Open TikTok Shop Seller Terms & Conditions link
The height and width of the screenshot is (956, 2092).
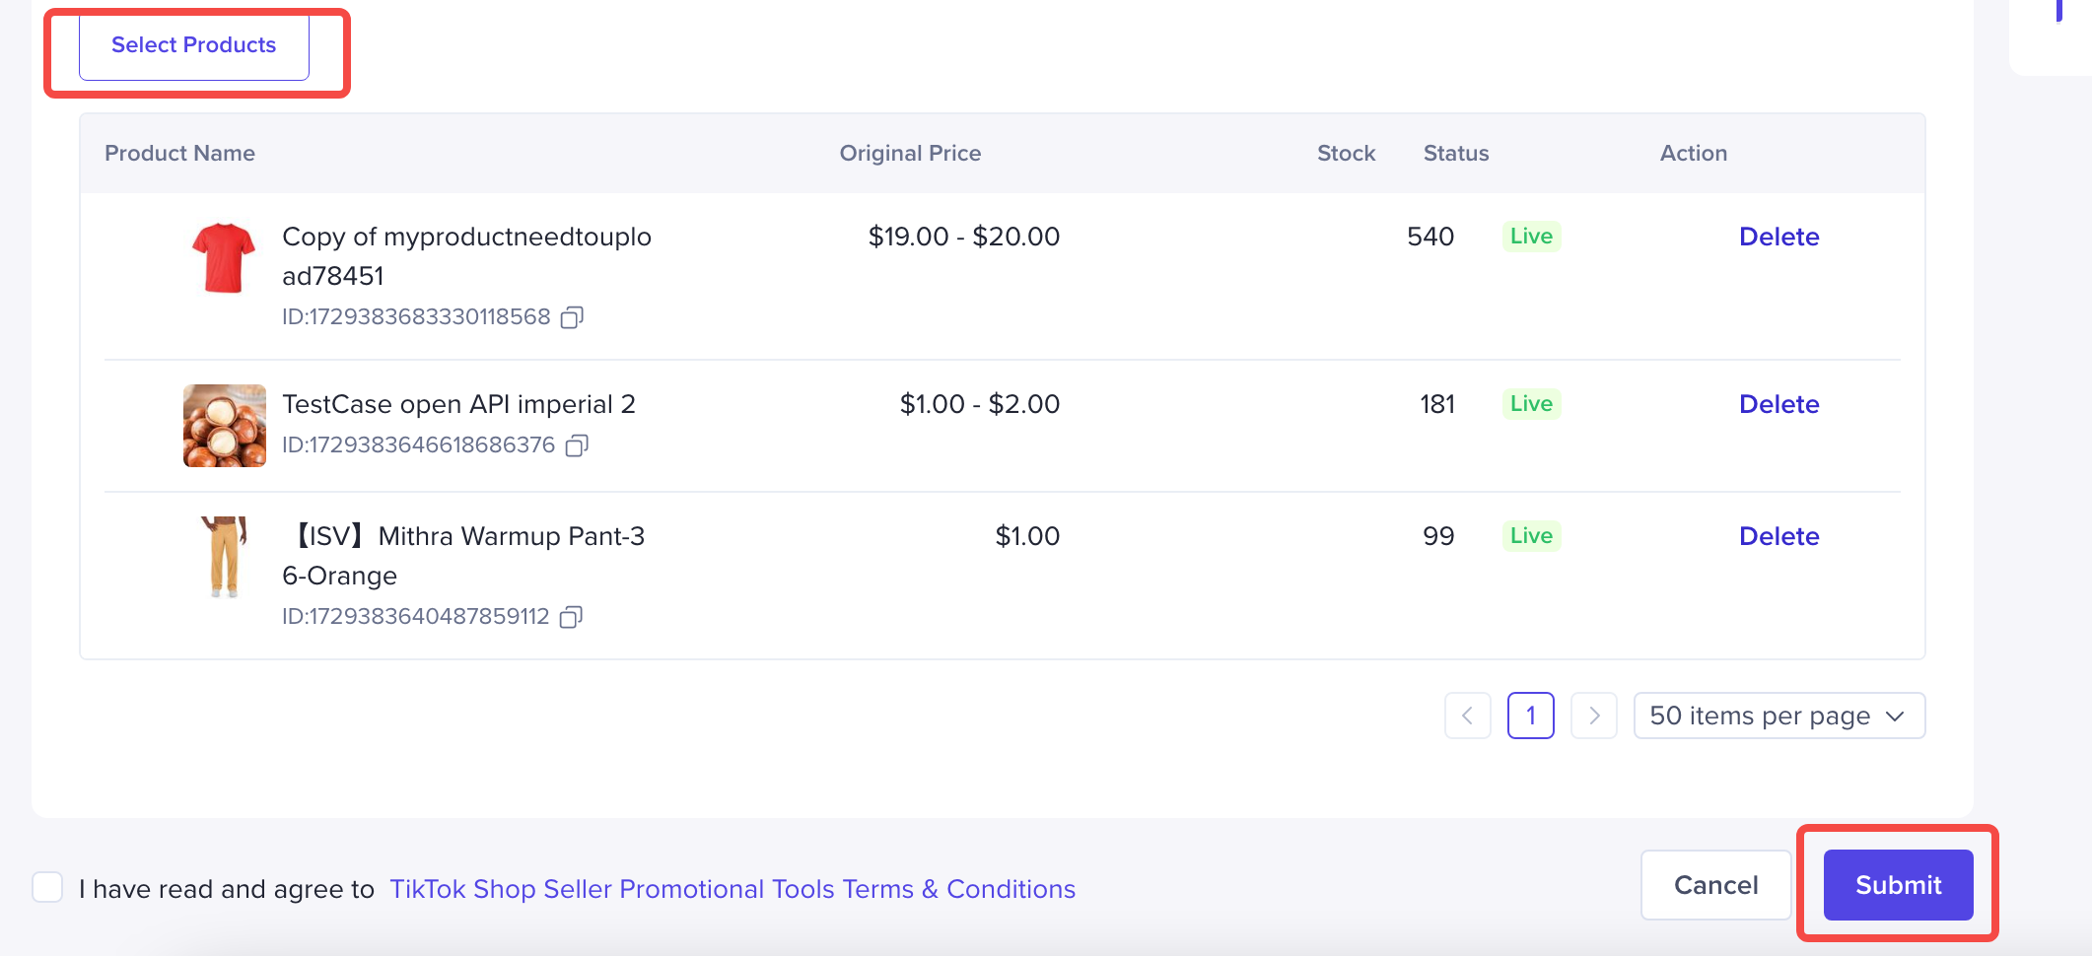tap(732, 889)
